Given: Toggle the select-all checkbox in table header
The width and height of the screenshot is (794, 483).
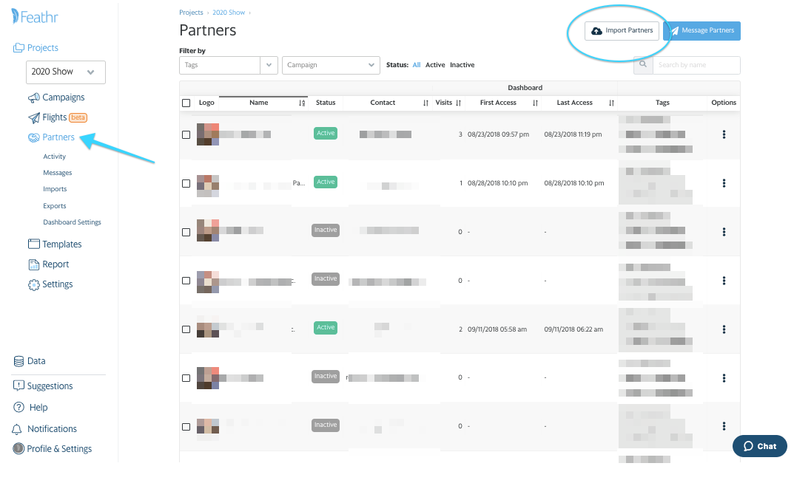Looking at the screenshot, I should 186,103.
